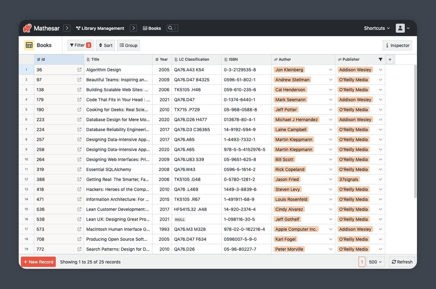Select the year 1993 cell

[162, 229]
